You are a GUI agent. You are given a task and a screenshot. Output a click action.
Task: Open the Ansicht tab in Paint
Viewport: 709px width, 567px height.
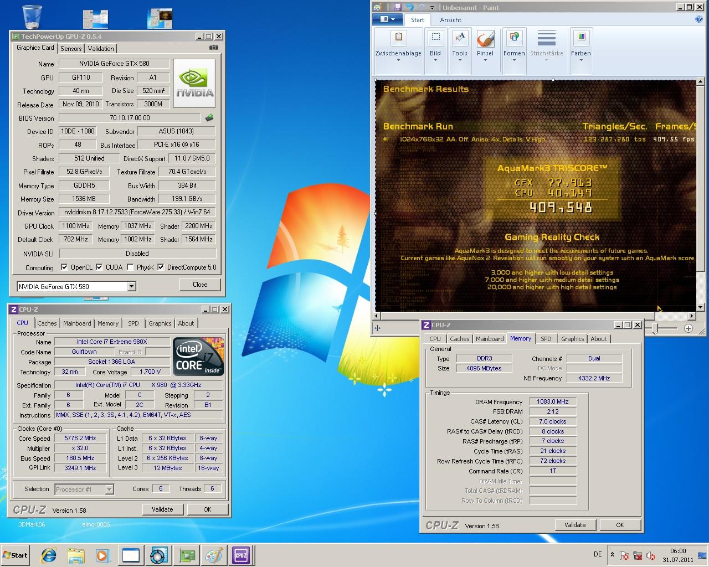click(451, 20)
